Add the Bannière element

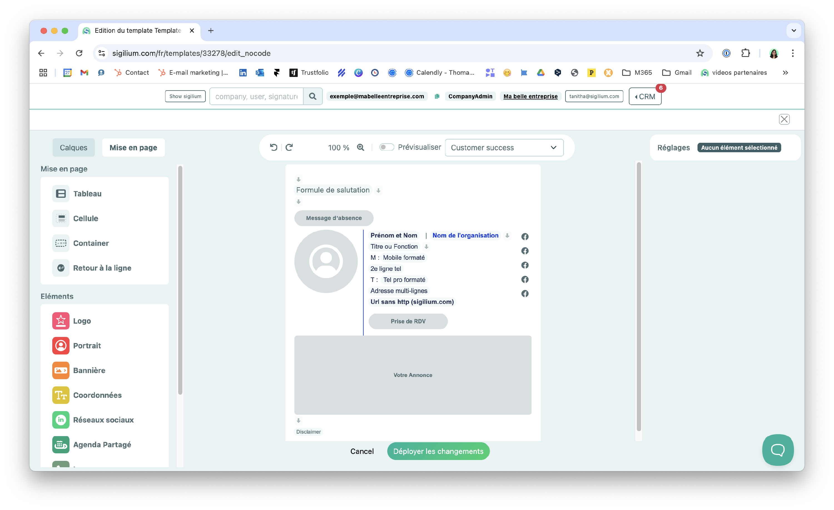(x=89, y=370)
